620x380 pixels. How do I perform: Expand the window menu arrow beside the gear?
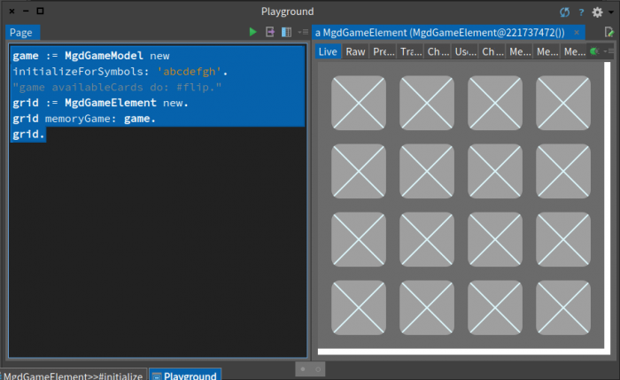click(611, 12)
